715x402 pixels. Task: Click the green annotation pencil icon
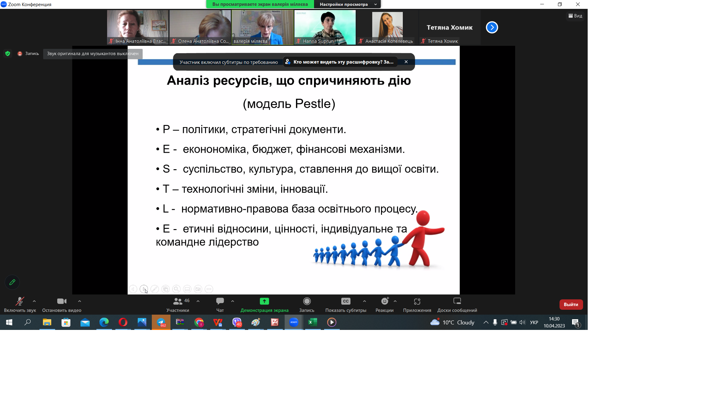click(x=12, y=282)
